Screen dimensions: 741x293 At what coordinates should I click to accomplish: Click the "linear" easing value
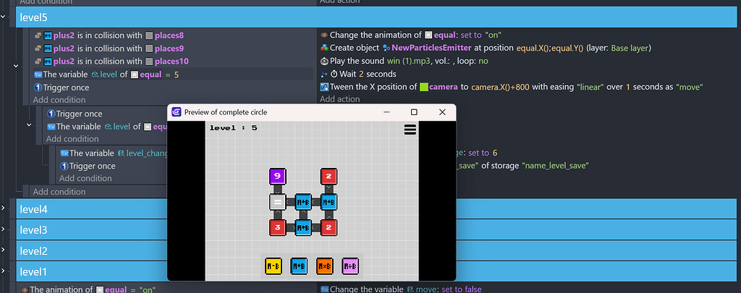[591, 87]
